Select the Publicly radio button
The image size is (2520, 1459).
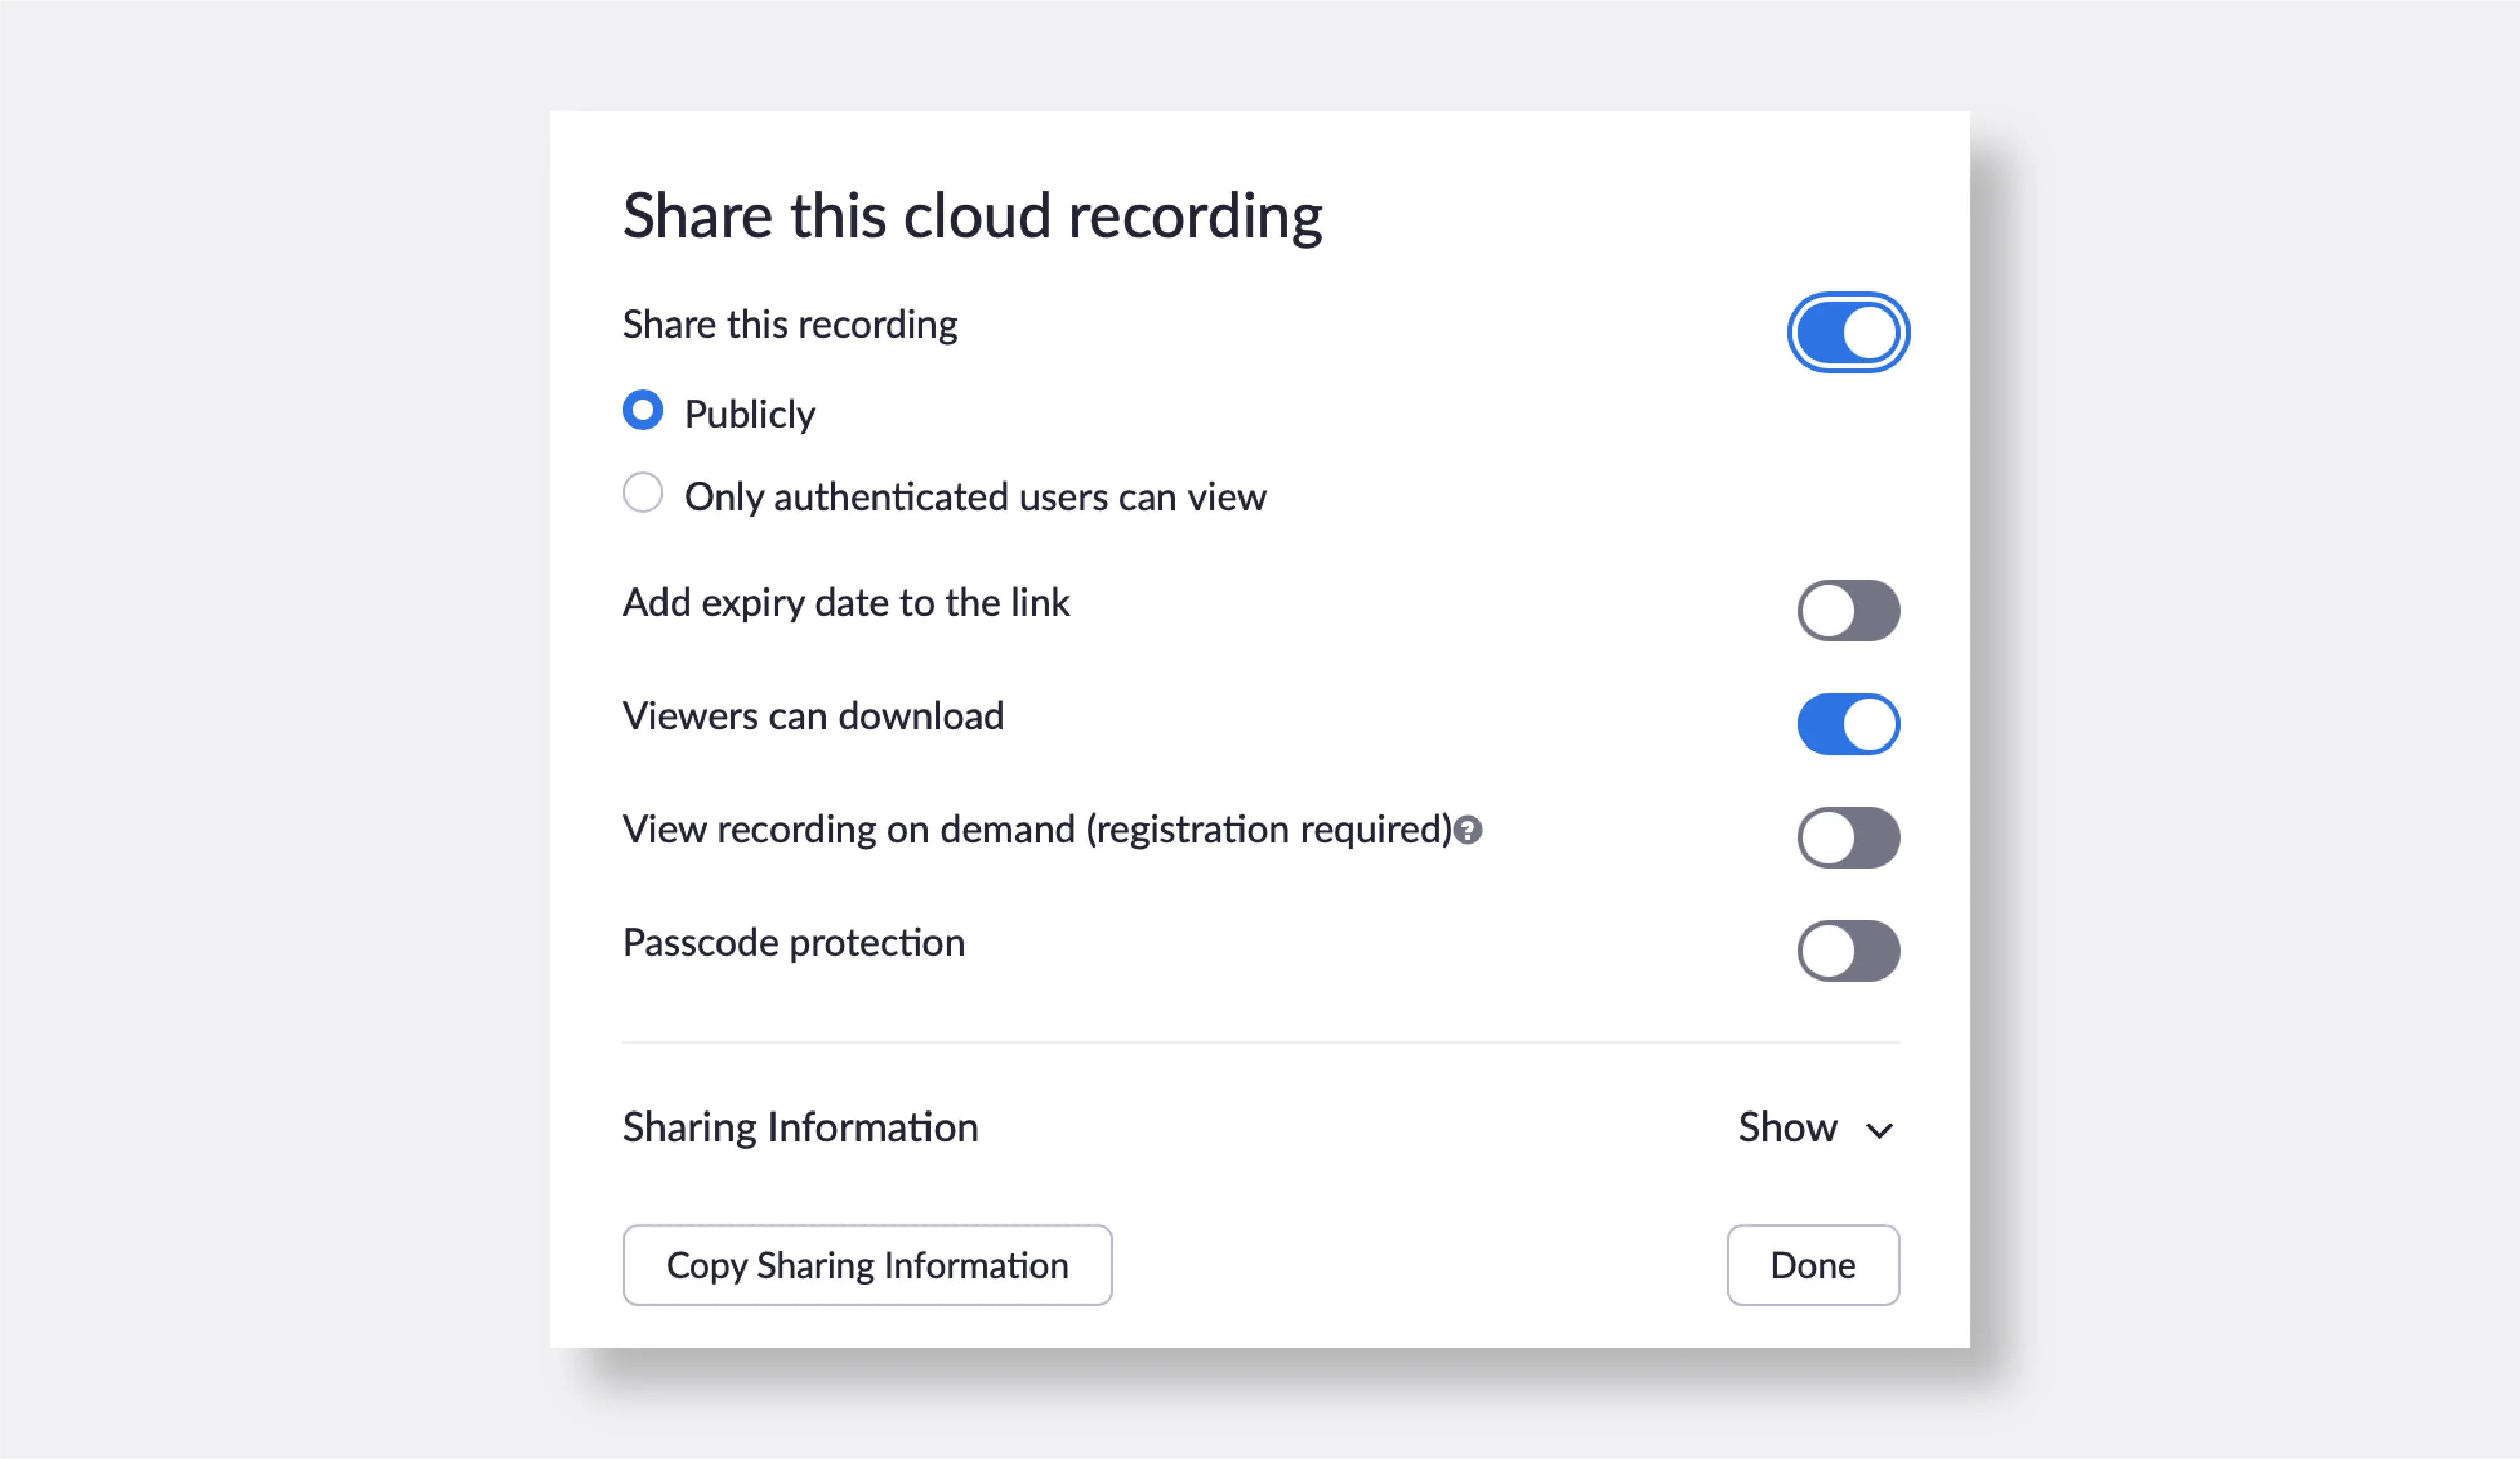coord(643,410)
